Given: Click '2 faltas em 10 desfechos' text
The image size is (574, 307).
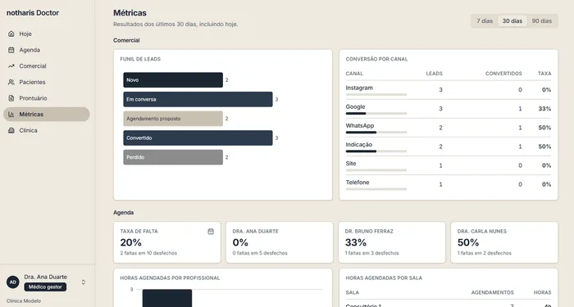Looking at the screenshot, I should point(148,253).
